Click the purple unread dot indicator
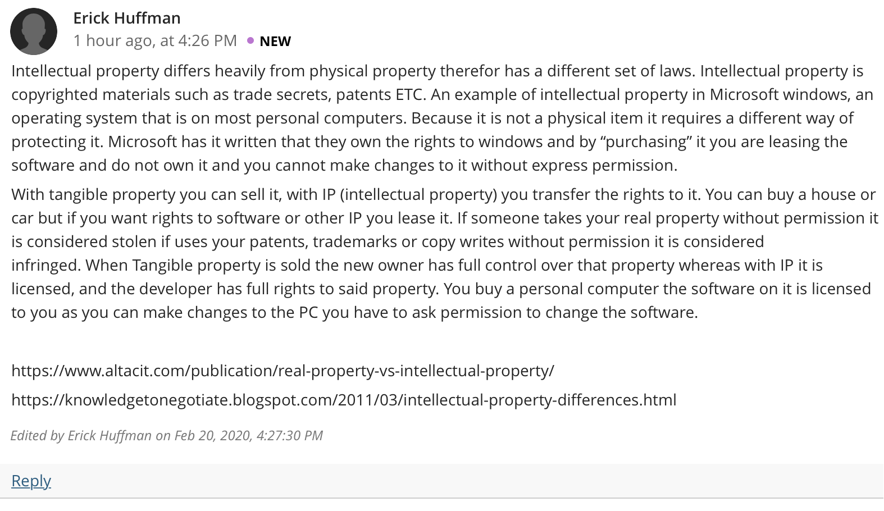 tap(250, 40)
